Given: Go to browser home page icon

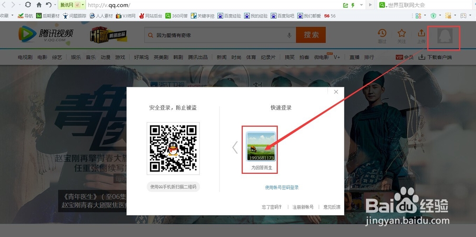Looking at the screenshot, I should pos(39,5).
